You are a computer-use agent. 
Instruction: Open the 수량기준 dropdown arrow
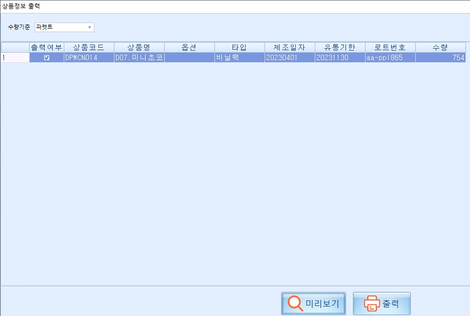[89, 27]
